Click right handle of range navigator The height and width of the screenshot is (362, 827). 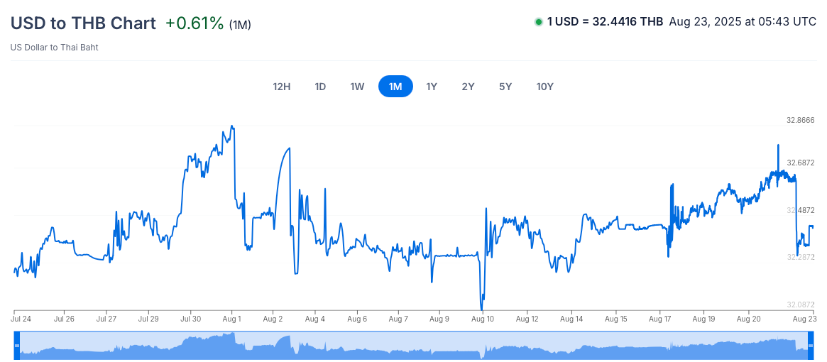[x=814, y=345]
